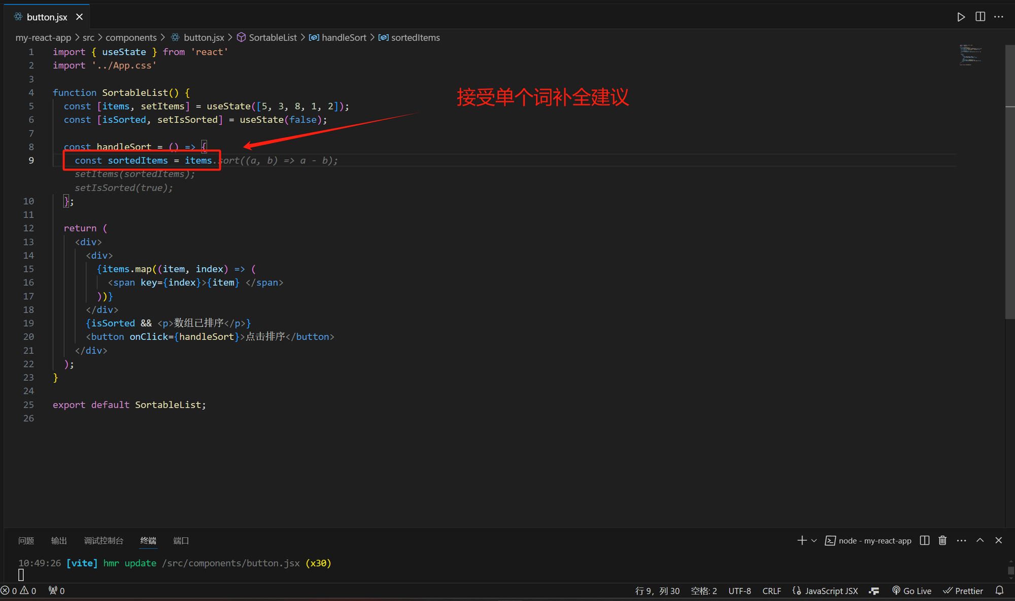Open the notifications bell in status bar
The width and height of the screenshot is (1015, 601).
(x=999, y=591)
